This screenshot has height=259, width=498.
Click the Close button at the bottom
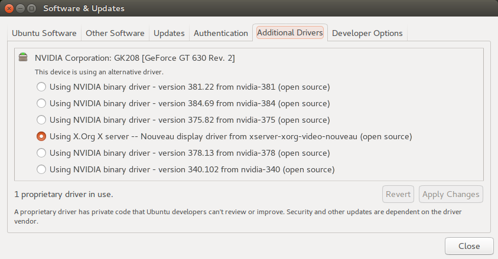tap(469, 246)
